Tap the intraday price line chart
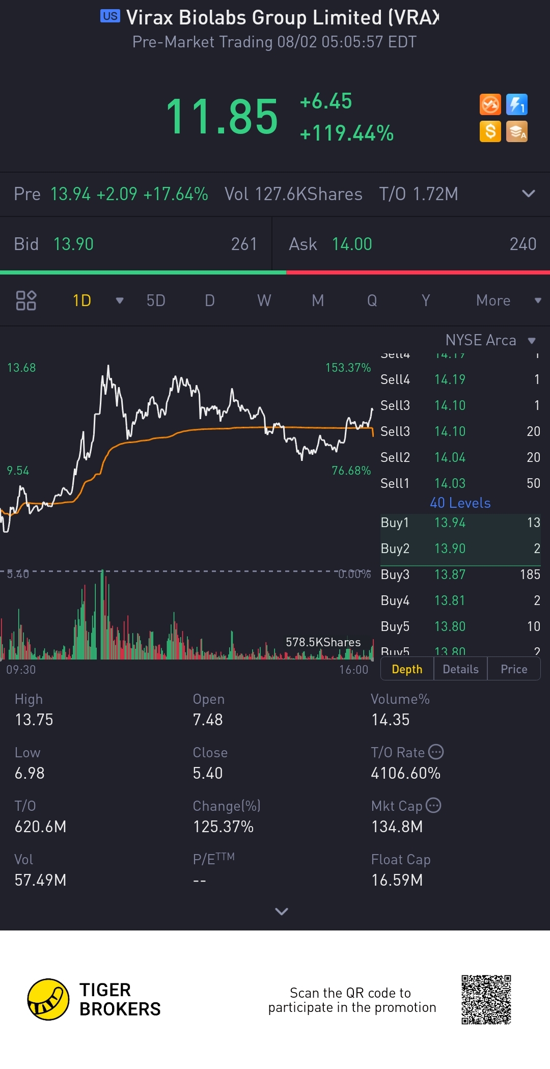Image resolution: width=550 pixels, height=1069 pixels. pyautogui.click(x=187, y=448)
